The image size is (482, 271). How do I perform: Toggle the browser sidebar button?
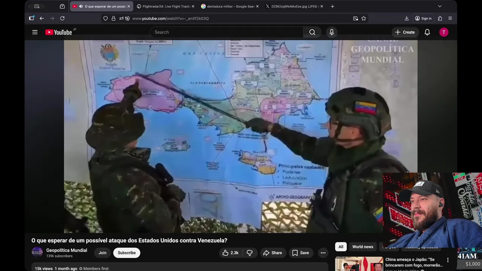click(32, 18)
